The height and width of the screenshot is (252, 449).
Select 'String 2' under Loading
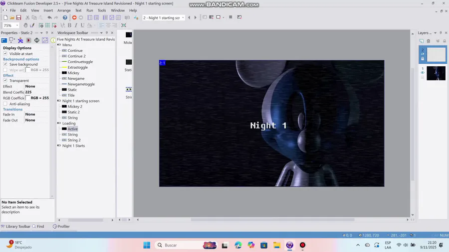click(x=74, y=140)
